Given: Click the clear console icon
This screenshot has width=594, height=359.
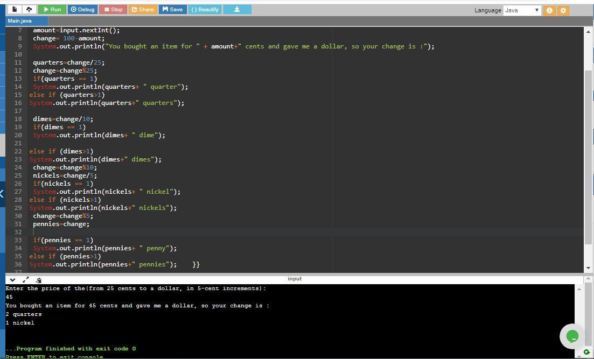Looking at the screenshot, I should [x=39, y=280].
